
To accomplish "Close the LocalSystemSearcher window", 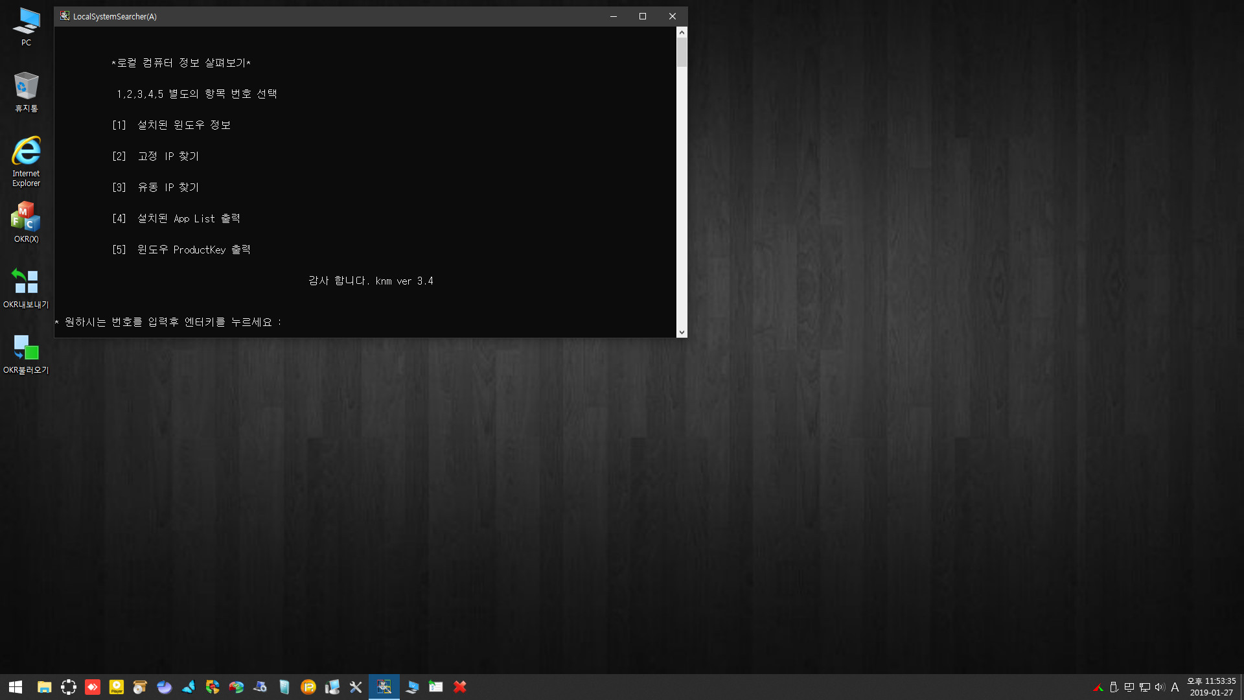I will point(673,16).
